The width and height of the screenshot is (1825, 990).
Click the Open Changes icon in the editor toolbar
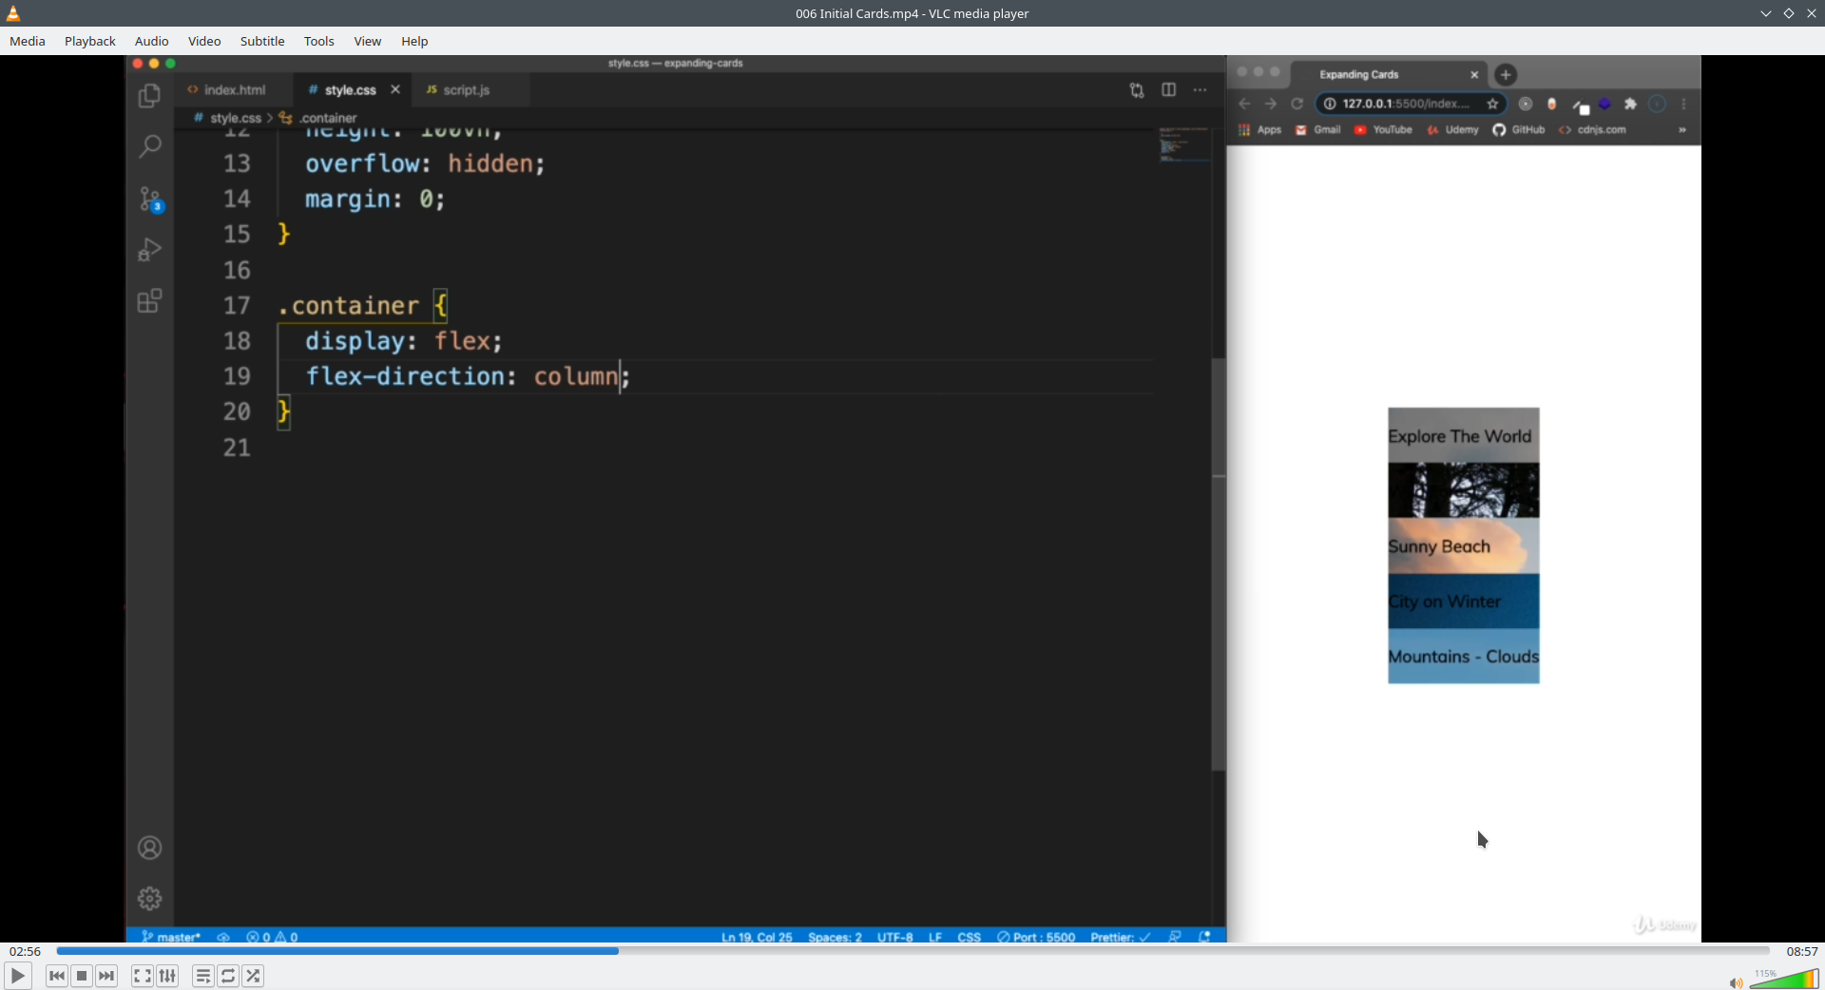point(1137,90)
